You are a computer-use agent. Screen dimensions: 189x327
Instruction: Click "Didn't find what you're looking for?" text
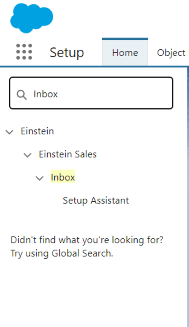[x=87, y=240]
